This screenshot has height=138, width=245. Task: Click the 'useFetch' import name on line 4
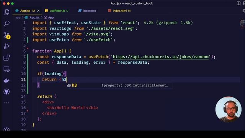[59, 40]
